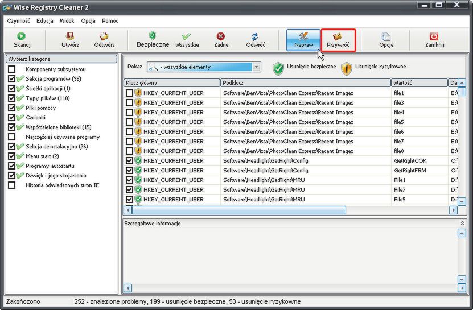Click the green shield icon in the File7 row
Viewport: 473px width, 310px height.
(x=138, y=189)
